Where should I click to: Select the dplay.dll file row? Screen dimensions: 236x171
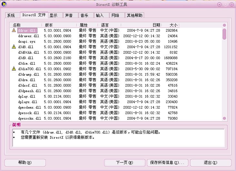click(x=95, y=96)
